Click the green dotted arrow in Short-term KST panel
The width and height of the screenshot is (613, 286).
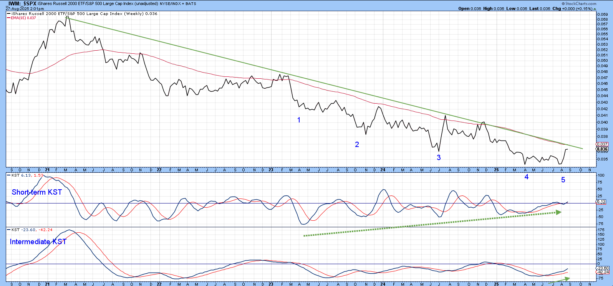tap(430, 223)
